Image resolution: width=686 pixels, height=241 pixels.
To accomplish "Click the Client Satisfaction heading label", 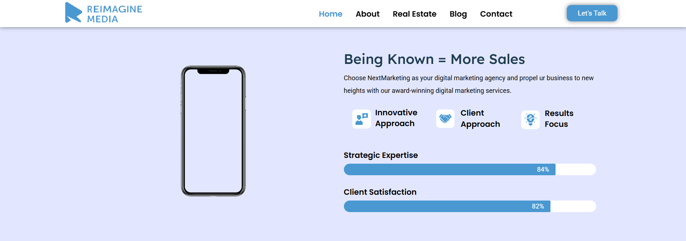I will 380,192.
